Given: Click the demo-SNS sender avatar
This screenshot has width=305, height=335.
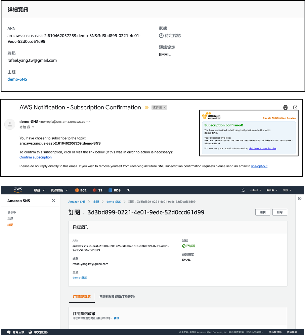Looking at the screenshot, I should [10, 124].
